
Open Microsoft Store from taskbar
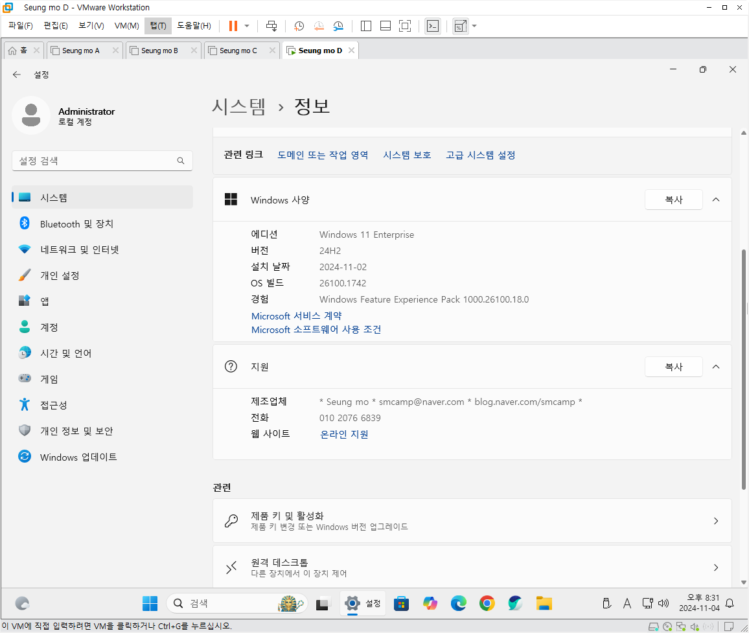[401, 603]
